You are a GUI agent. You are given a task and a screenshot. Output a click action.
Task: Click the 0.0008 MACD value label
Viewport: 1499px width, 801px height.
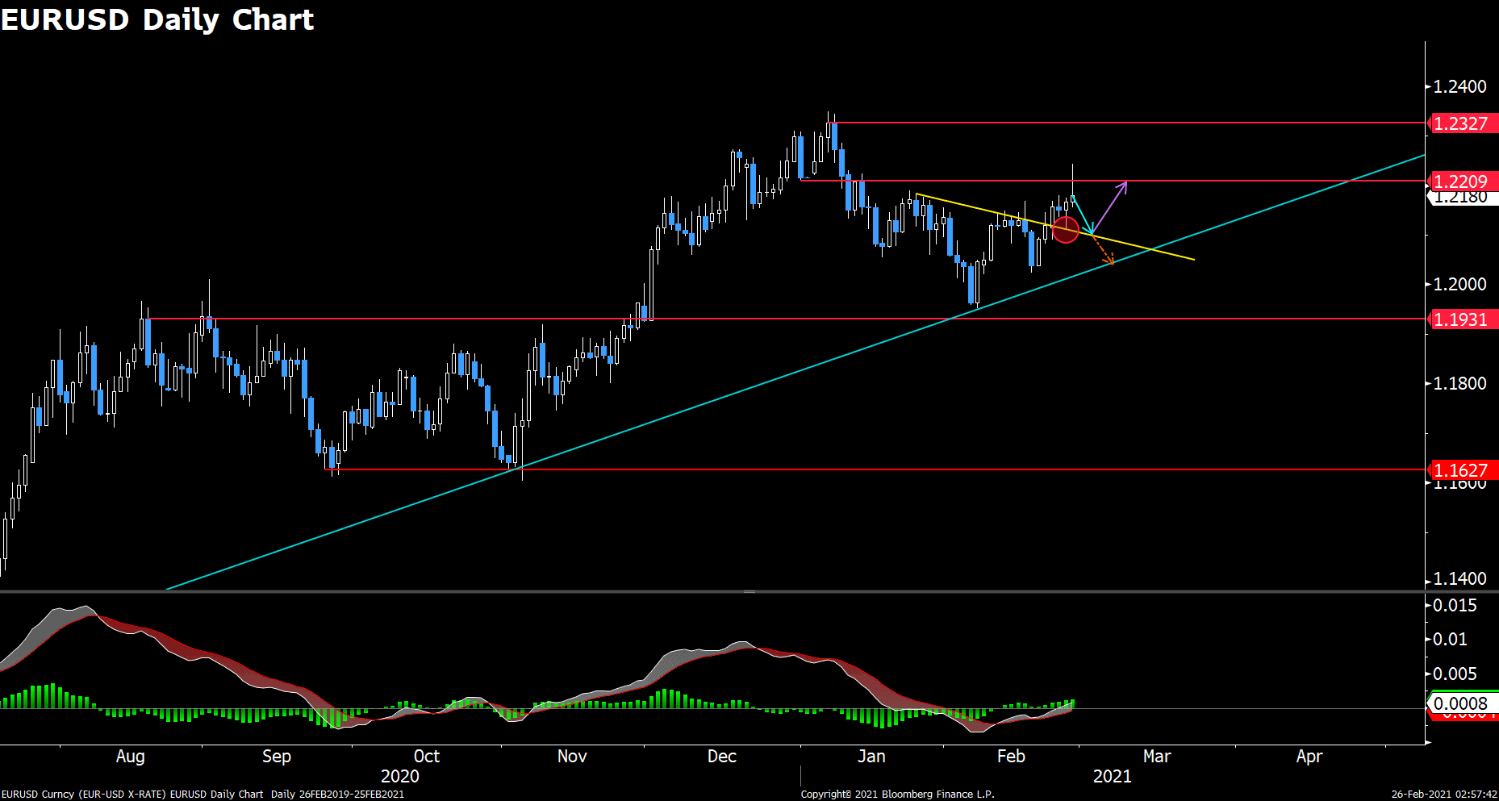[x=1463, y=703]
